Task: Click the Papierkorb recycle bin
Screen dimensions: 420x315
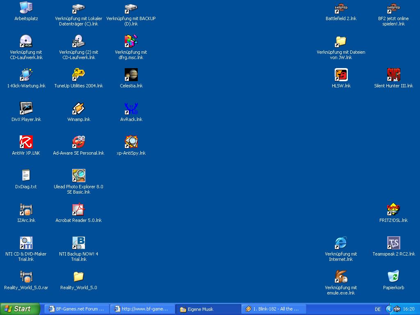Action: (x=393, y=277)
